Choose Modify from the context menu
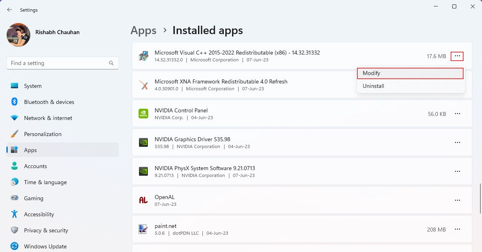The width and height of the screenshot is (482, 252). 410,73
